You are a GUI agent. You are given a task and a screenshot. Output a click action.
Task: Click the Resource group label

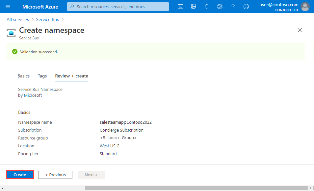(x=33, y=138)
